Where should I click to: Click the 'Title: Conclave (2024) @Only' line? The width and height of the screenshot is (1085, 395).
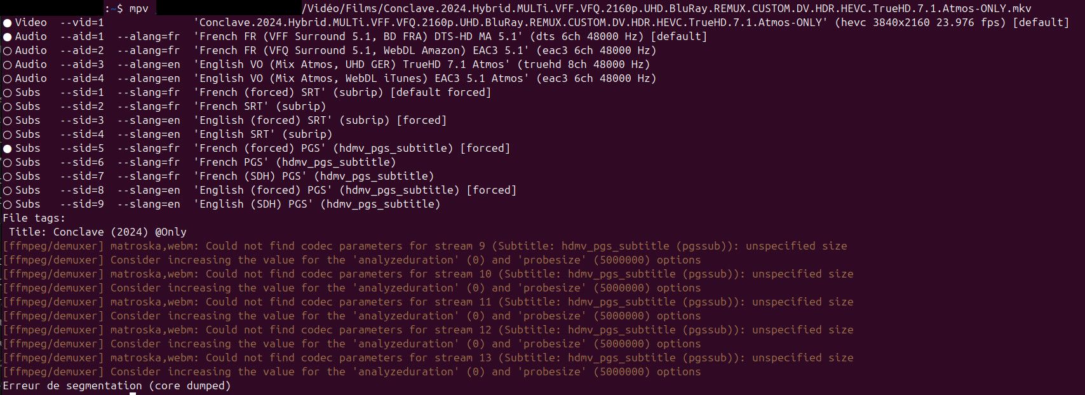coord(97,232)
